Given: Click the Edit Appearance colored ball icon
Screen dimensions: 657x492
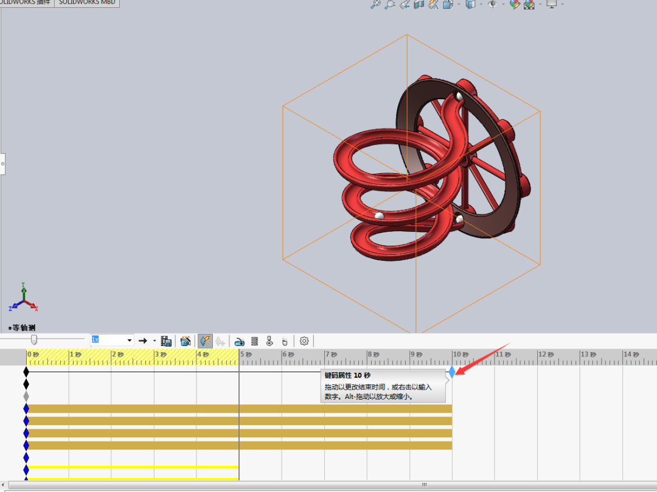Looking at the screenshot, I should 514,4.
